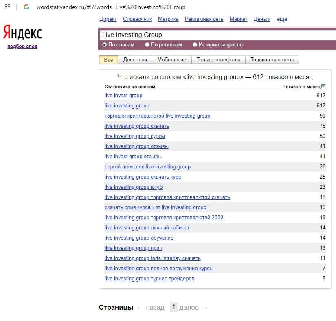
Task: Open live investing group полное погружение курсы link
Action: click(x=159, y=268)
